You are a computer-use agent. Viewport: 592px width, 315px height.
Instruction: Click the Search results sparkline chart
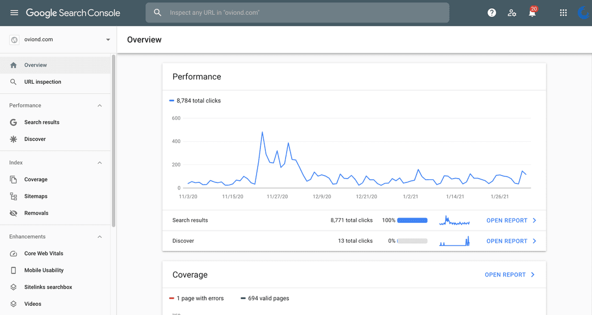pyautogui.click(x=454, y=220)
